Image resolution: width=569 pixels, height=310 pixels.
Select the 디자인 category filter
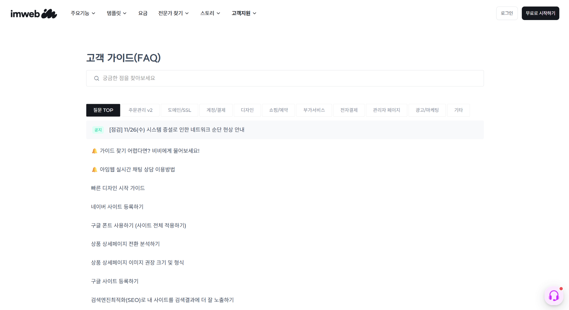tap(247, 110)
